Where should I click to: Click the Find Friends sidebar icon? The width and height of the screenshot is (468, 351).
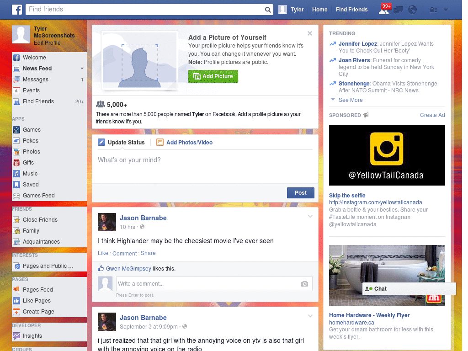[x=16, y=102]
